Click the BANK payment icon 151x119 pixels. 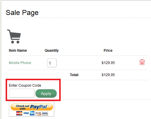tap(45, 113)
